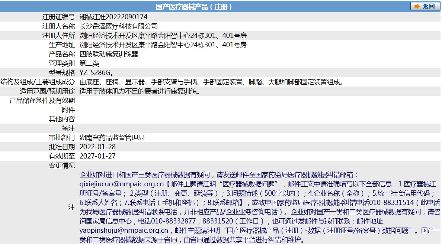The width and height of the screenshot is (442, 245).
Task: Select registration number 湘械注准20222090174
Action: pyautogui.click(x=113, y=17)
